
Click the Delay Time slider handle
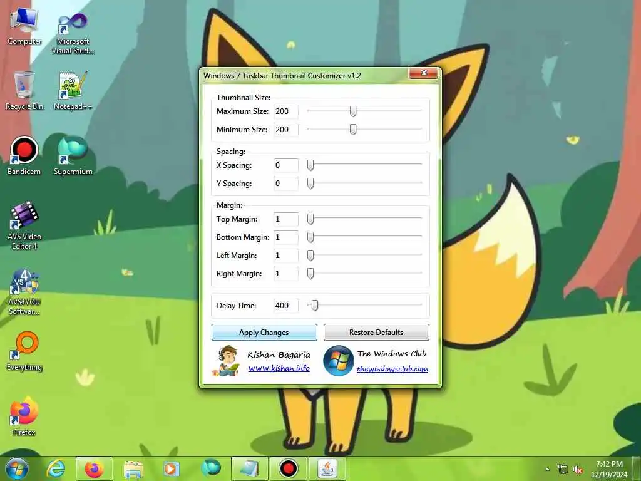tap(314, 305)
